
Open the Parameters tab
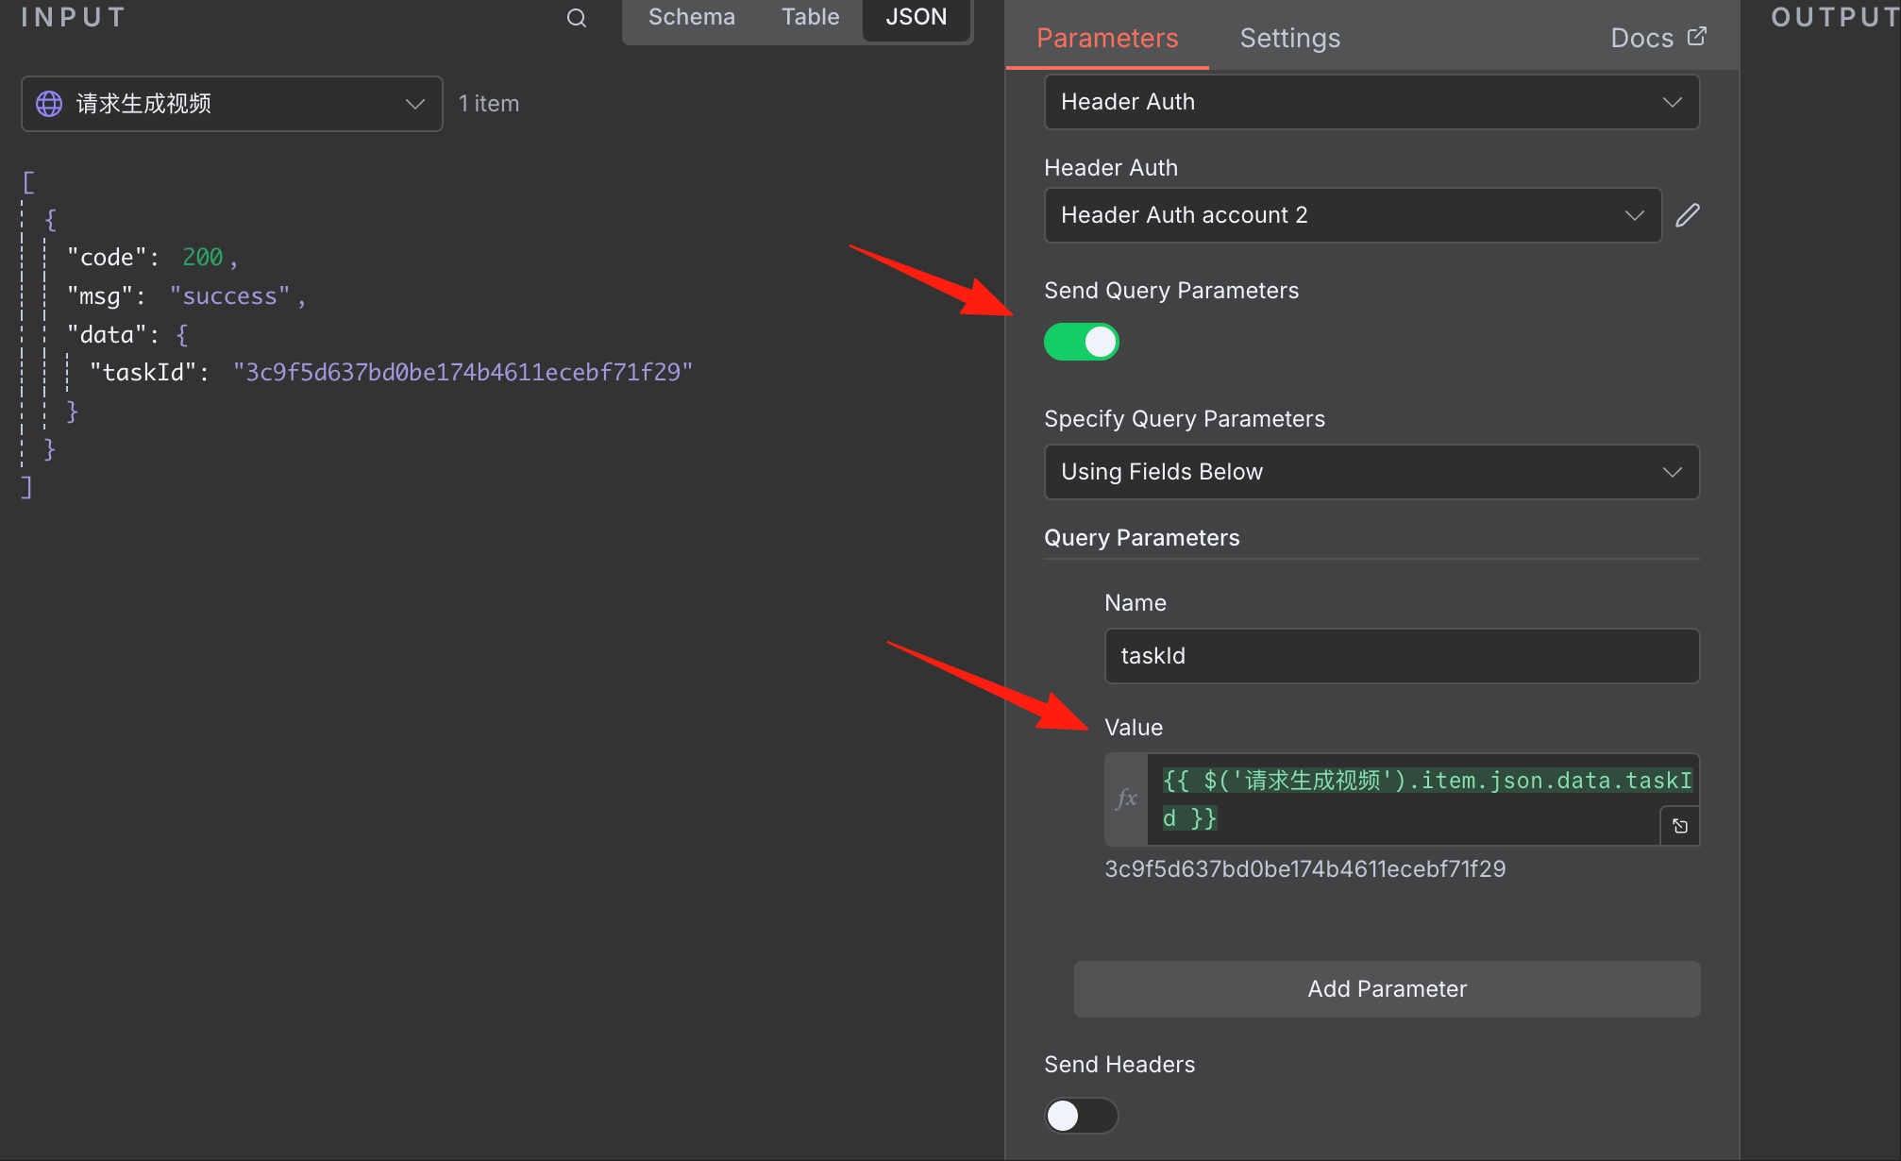point(1107,38)
